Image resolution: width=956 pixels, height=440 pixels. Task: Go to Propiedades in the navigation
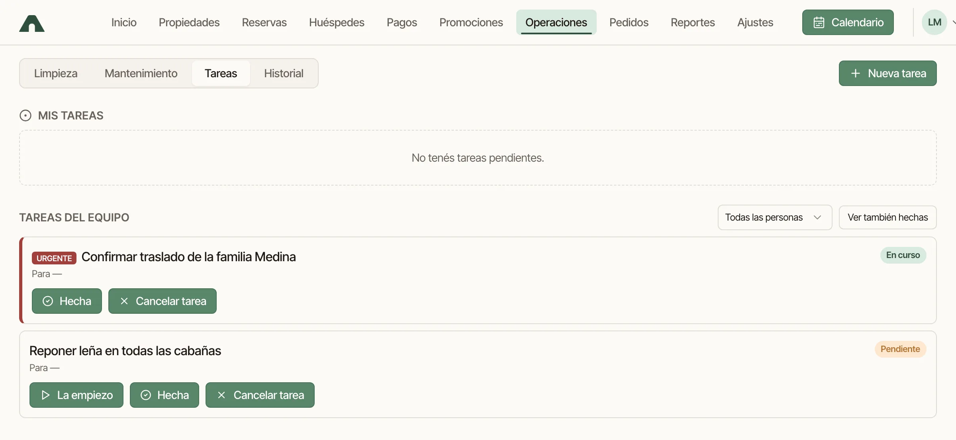[x=189, y=22]
